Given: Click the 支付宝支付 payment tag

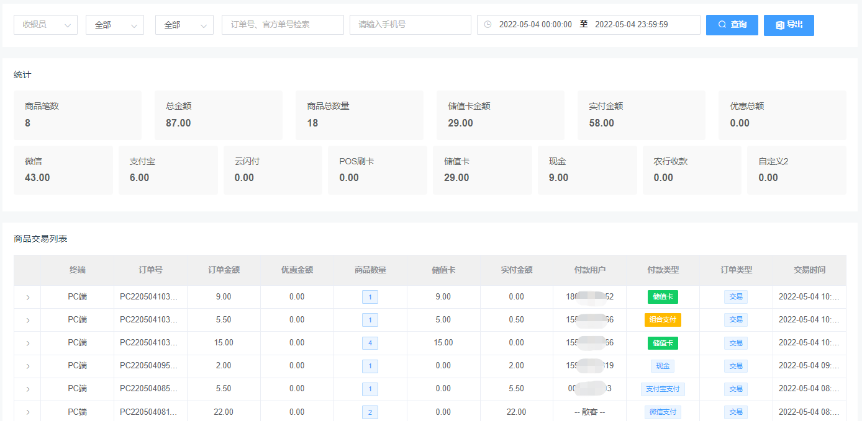Looking at the screenshot, I should (x=663, y=389).
